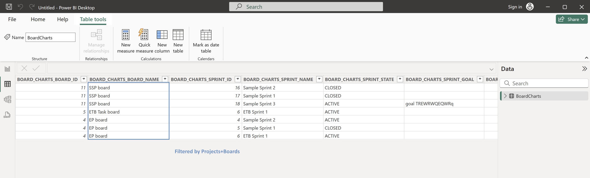Expand the formula bar chevron
The width and height of the screenshot is (590, 178).
pyautogui.click(x=491, y=69)
